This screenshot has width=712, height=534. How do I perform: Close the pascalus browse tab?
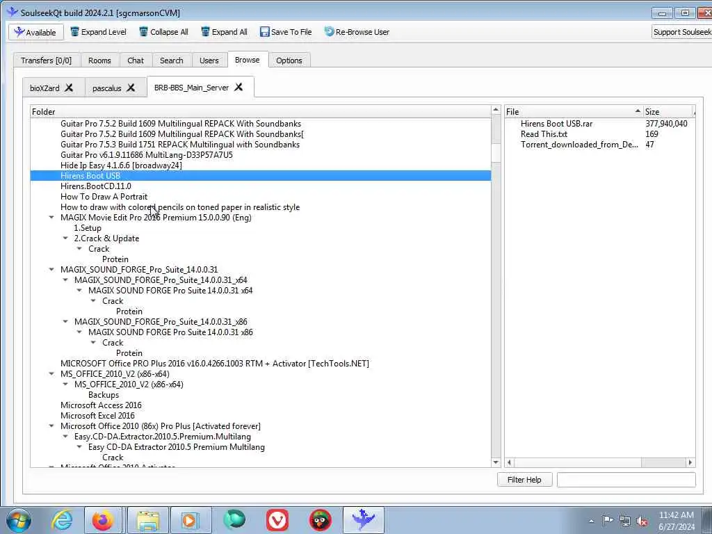(131, 87)
